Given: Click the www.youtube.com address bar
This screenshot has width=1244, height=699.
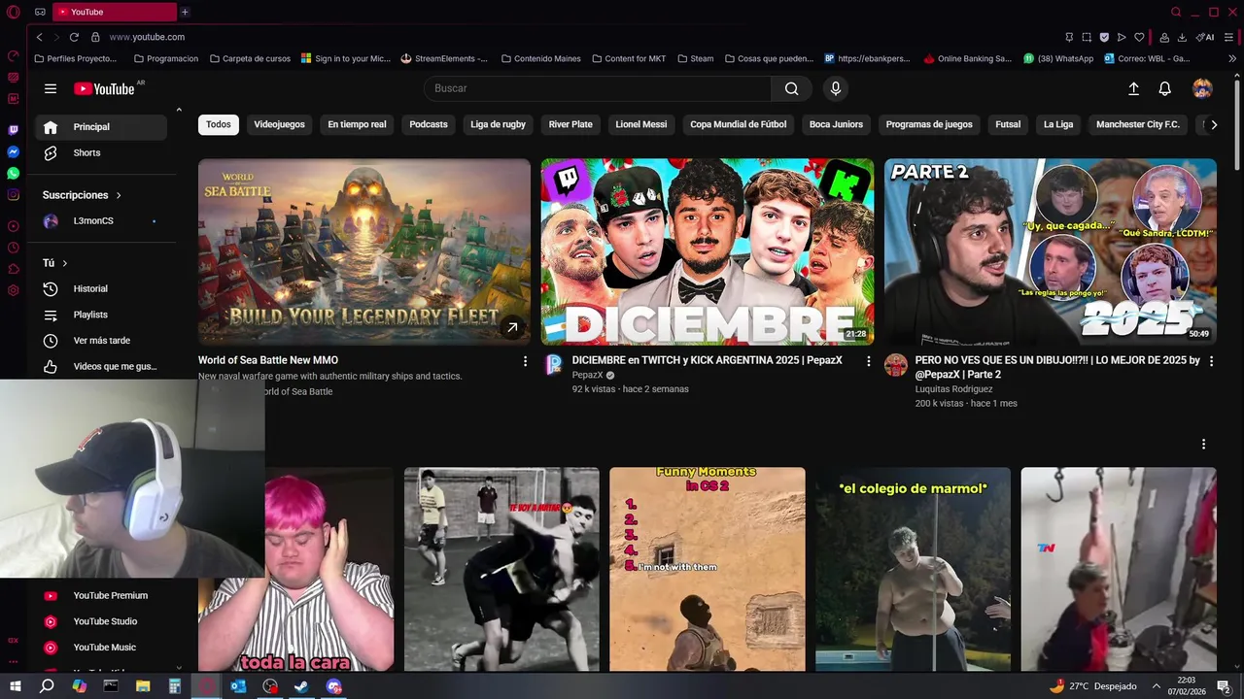Looking at the screenshot, I should coord(147,37).
